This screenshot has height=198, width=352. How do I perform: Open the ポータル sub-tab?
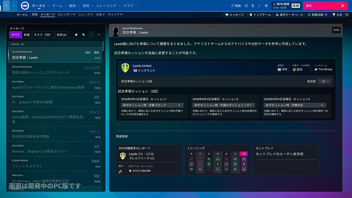tap(22, 14)
